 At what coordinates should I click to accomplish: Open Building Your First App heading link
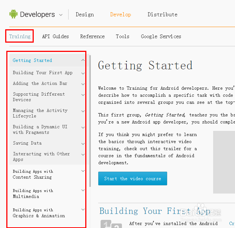155,211
